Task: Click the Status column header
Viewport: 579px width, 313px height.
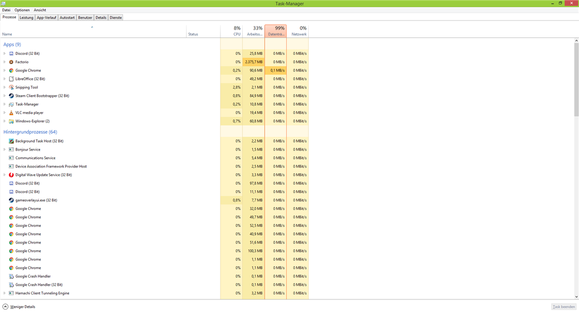Action: (203, 31)
